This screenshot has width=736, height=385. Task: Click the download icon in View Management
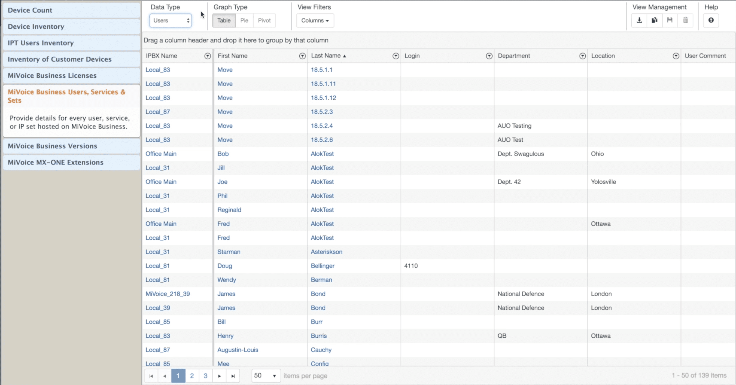click(639, 20)
